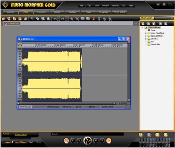The width and height of the screenshot is (175, 148).
Task: Open the Play menu
Action: (124, 6)
